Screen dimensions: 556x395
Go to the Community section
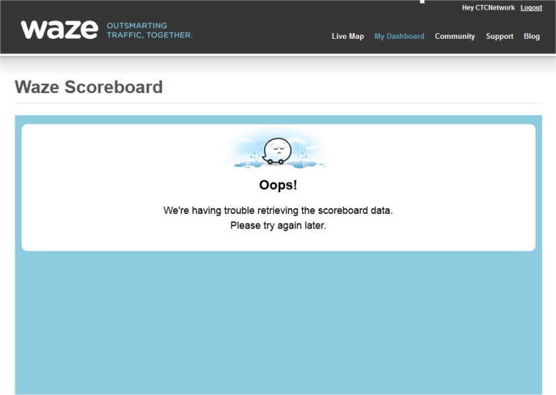[455, 37]
